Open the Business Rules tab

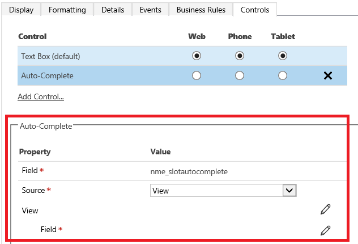click(201, 10)
